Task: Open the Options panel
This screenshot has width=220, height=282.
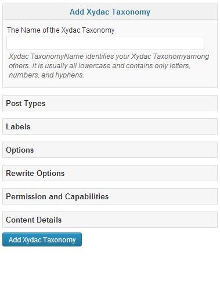Action: 110,150
